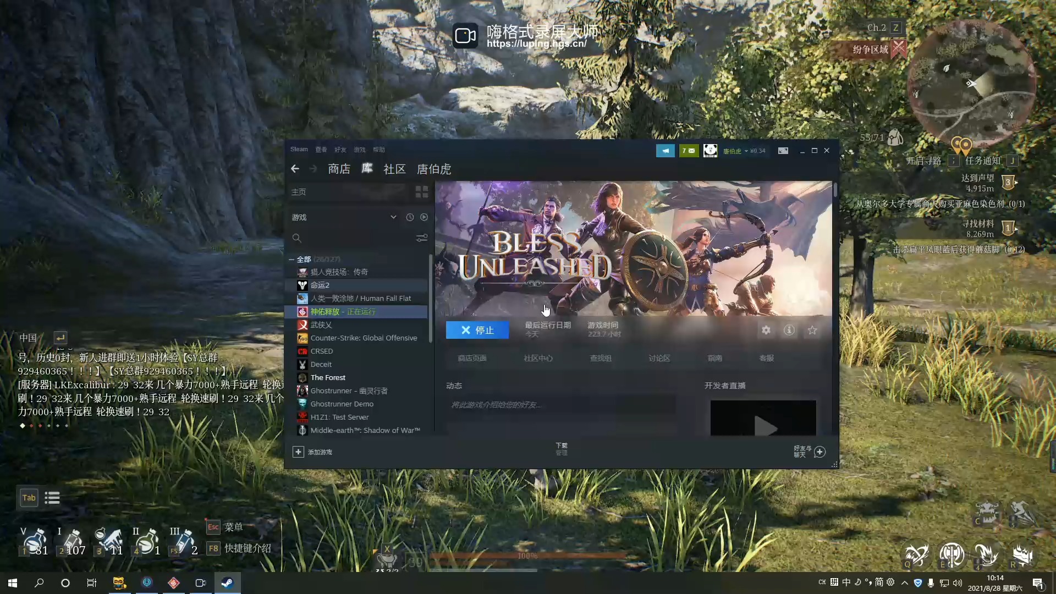Image resolution: width=1056 pixels, height=594 pixels.
Task: Open the 商店页面 store page link
Action: click(x=472, y=358)
